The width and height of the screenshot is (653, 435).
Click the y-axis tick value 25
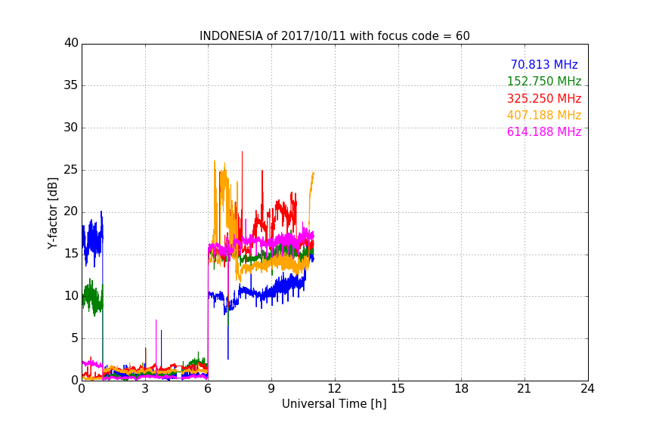[x=71, y=169]
